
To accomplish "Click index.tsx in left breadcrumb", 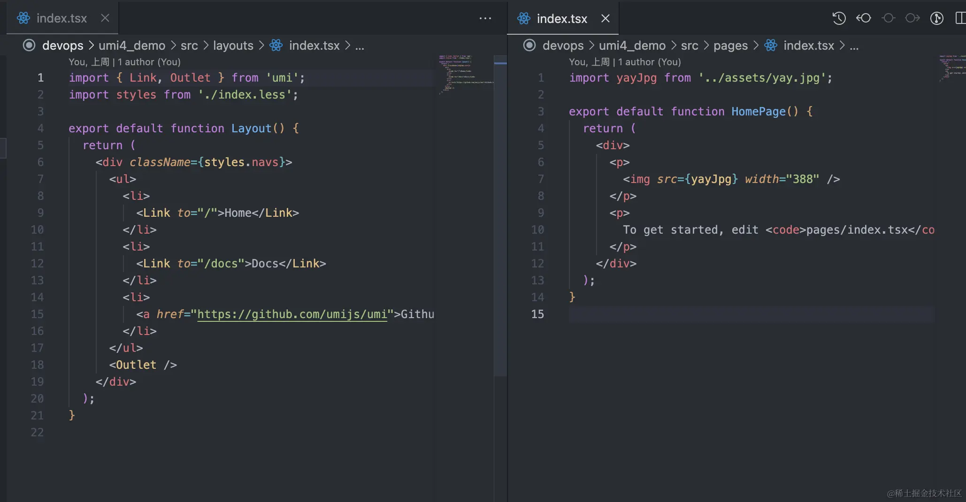I will 314,46.
